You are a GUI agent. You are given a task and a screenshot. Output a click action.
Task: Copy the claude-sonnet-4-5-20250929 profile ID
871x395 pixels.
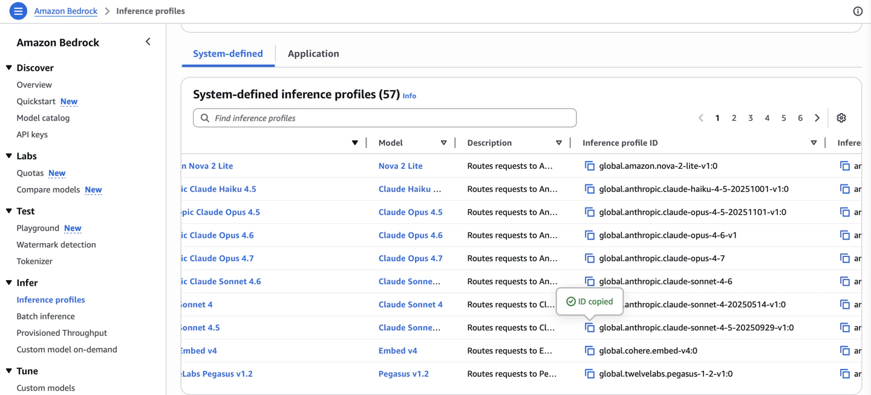pyautogui.click(x=590, y=327)
